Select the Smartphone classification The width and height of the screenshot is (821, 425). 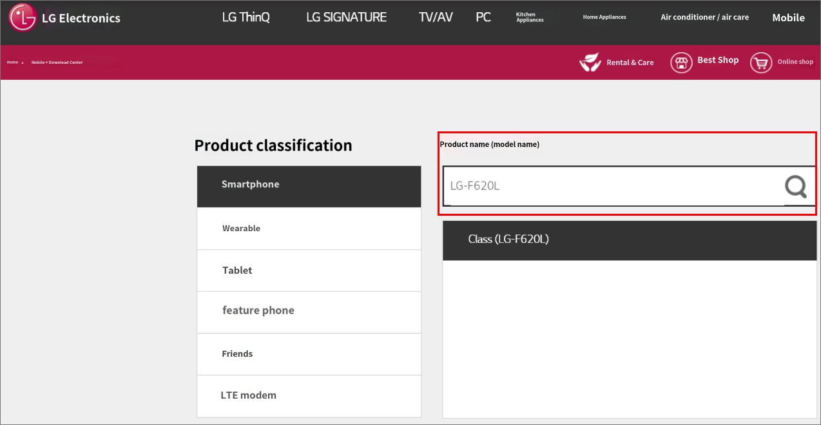pyautogui.click(x=309, y=187)
